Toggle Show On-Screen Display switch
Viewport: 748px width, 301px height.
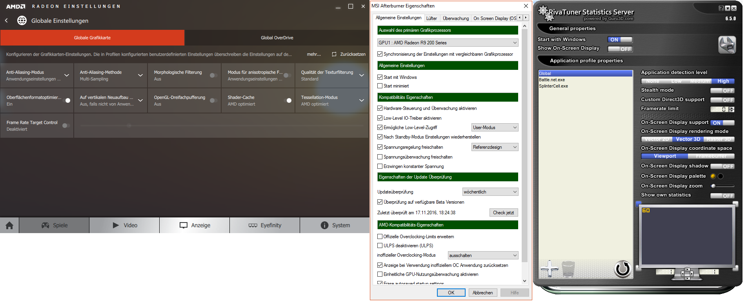click(x=620, y=49)
